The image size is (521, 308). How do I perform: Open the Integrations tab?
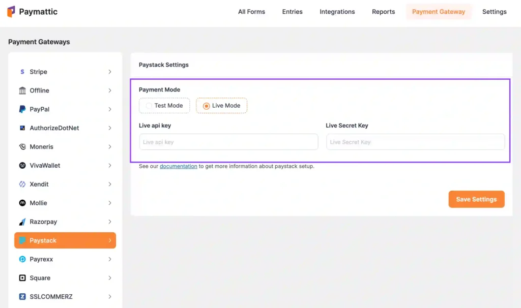(337, 12)
